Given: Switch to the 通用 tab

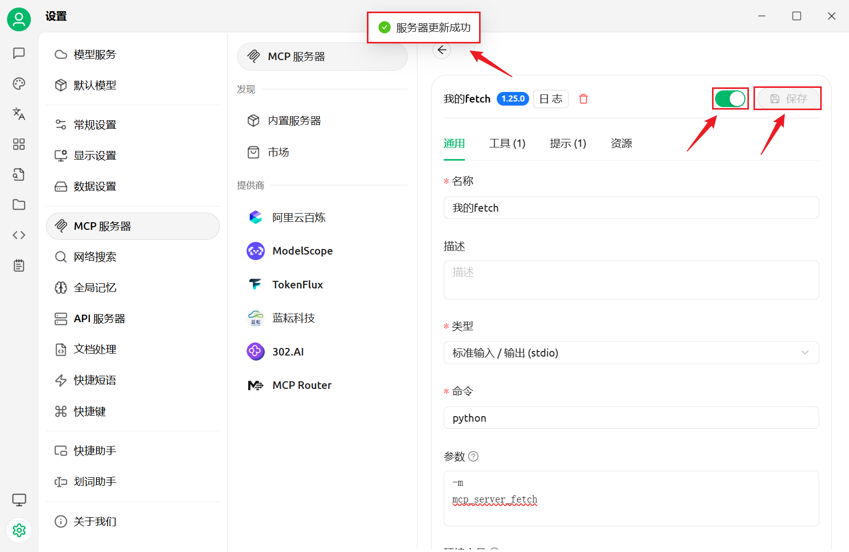Looking at the screenshot, I should click(x=454, y=143).
